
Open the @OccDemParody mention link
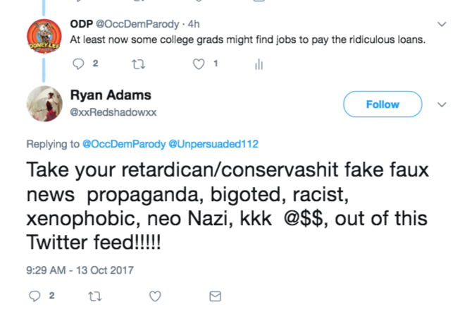click(x=124, y=144)
